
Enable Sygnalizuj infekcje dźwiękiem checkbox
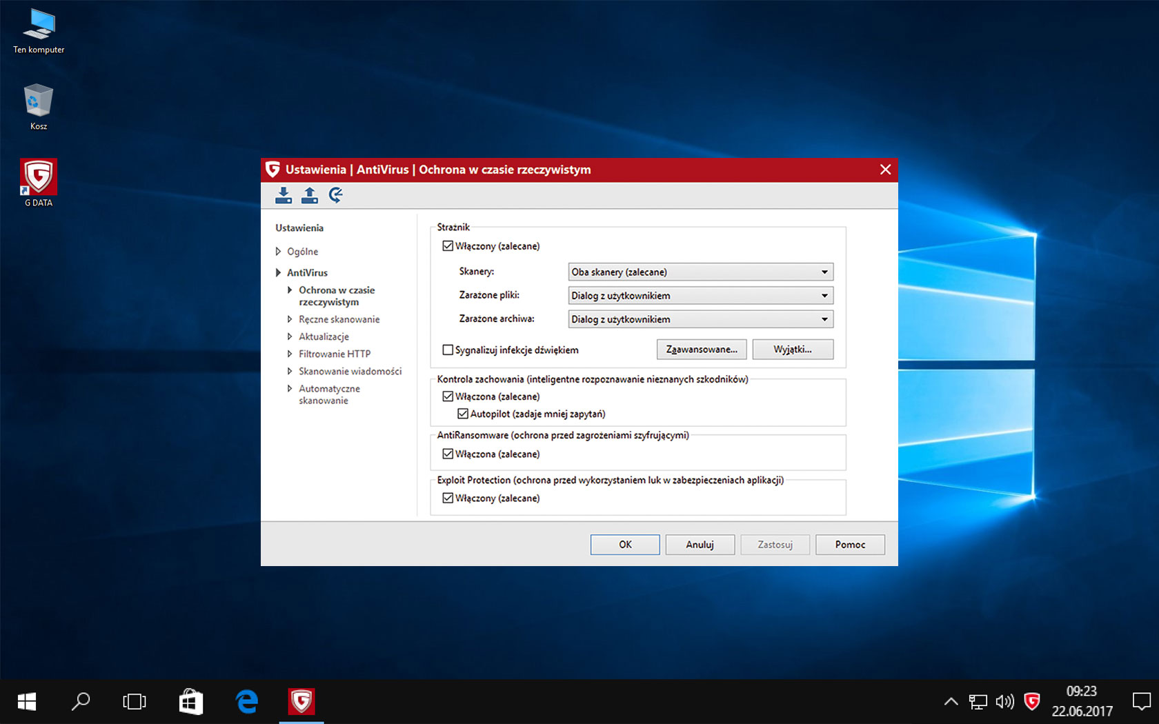448,350
